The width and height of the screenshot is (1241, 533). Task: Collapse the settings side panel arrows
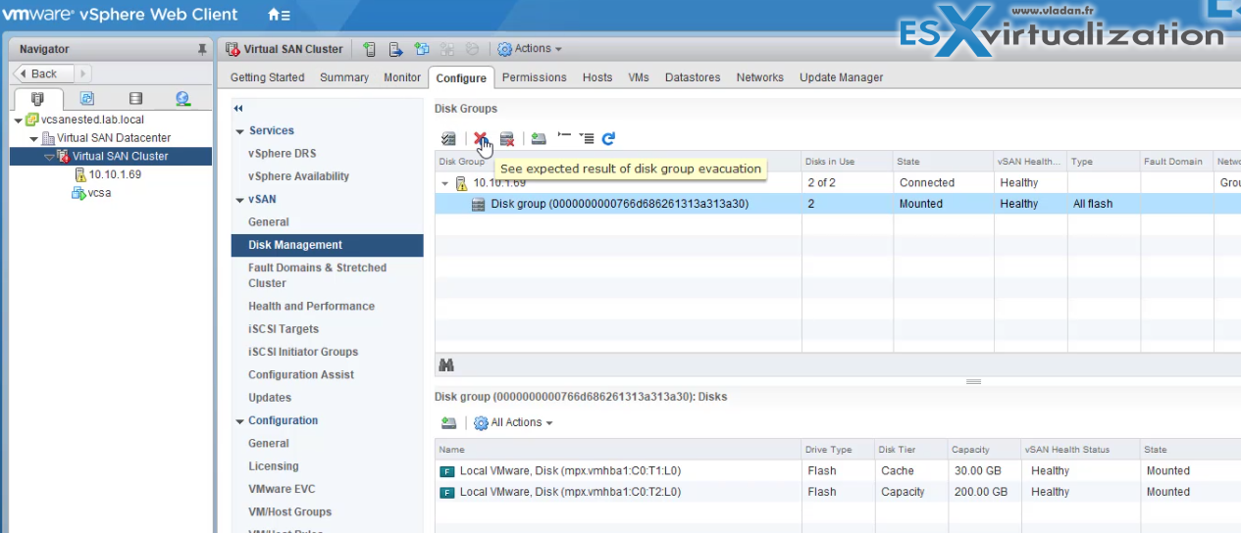click(238, 109)
